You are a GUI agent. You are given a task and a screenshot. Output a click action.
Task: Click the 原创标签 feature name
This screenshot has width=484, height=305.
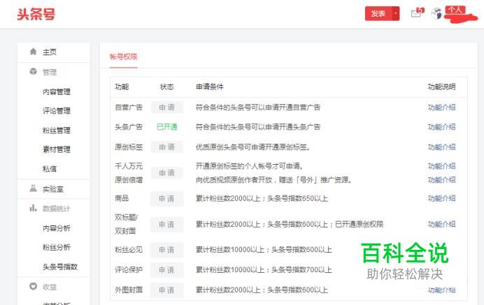pos(129,147)
